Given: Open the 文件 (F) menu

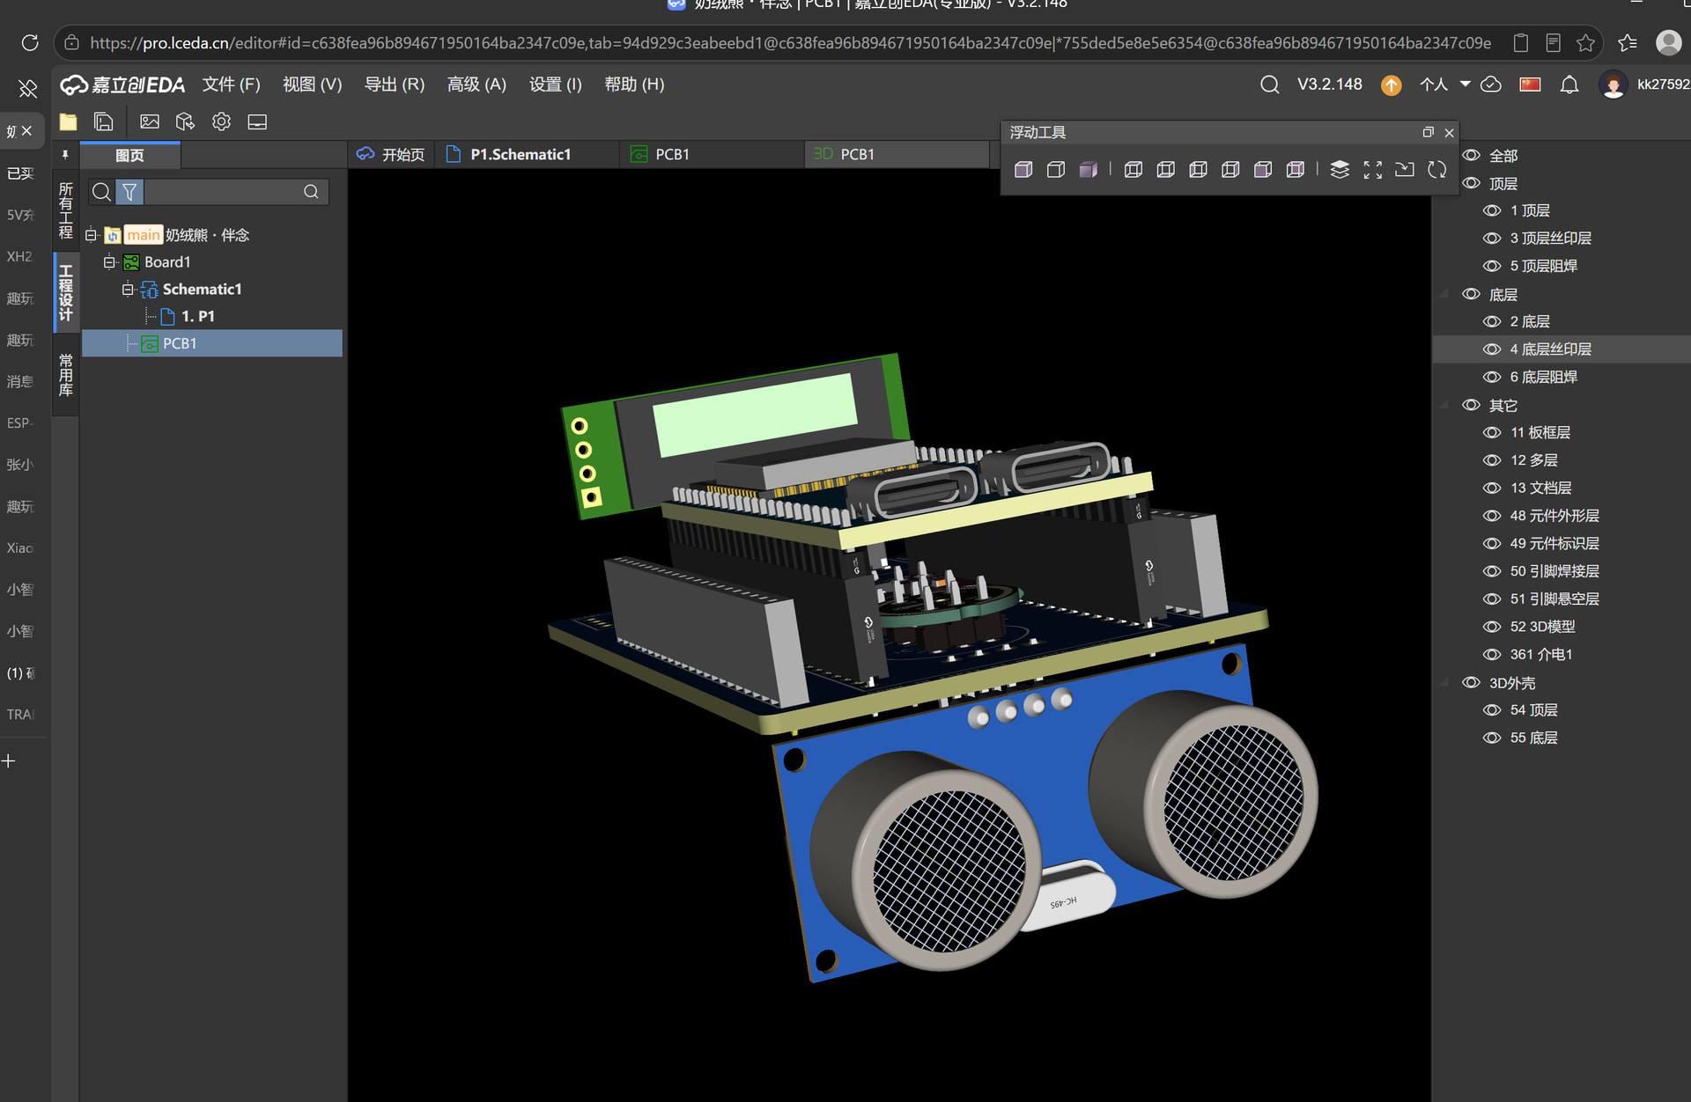Looking at the screenshot, I should tap(232, 84).
